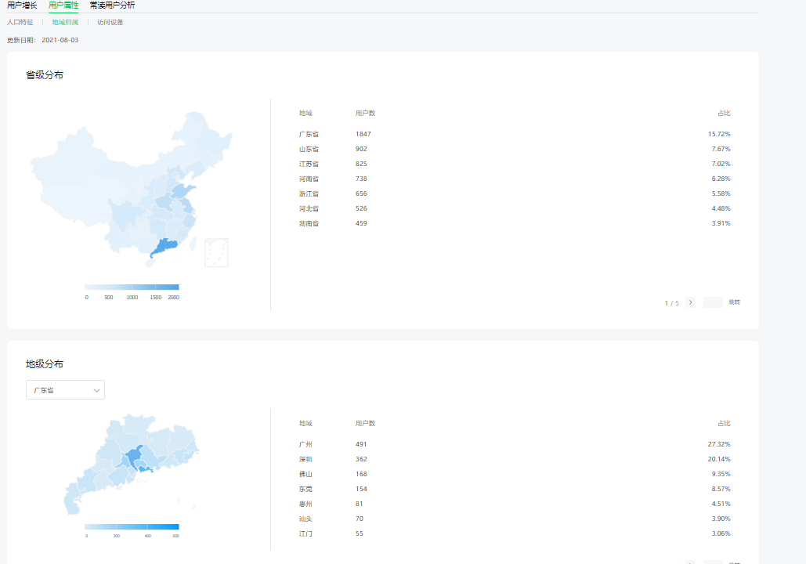Click the 浙江省 row label

309,193
